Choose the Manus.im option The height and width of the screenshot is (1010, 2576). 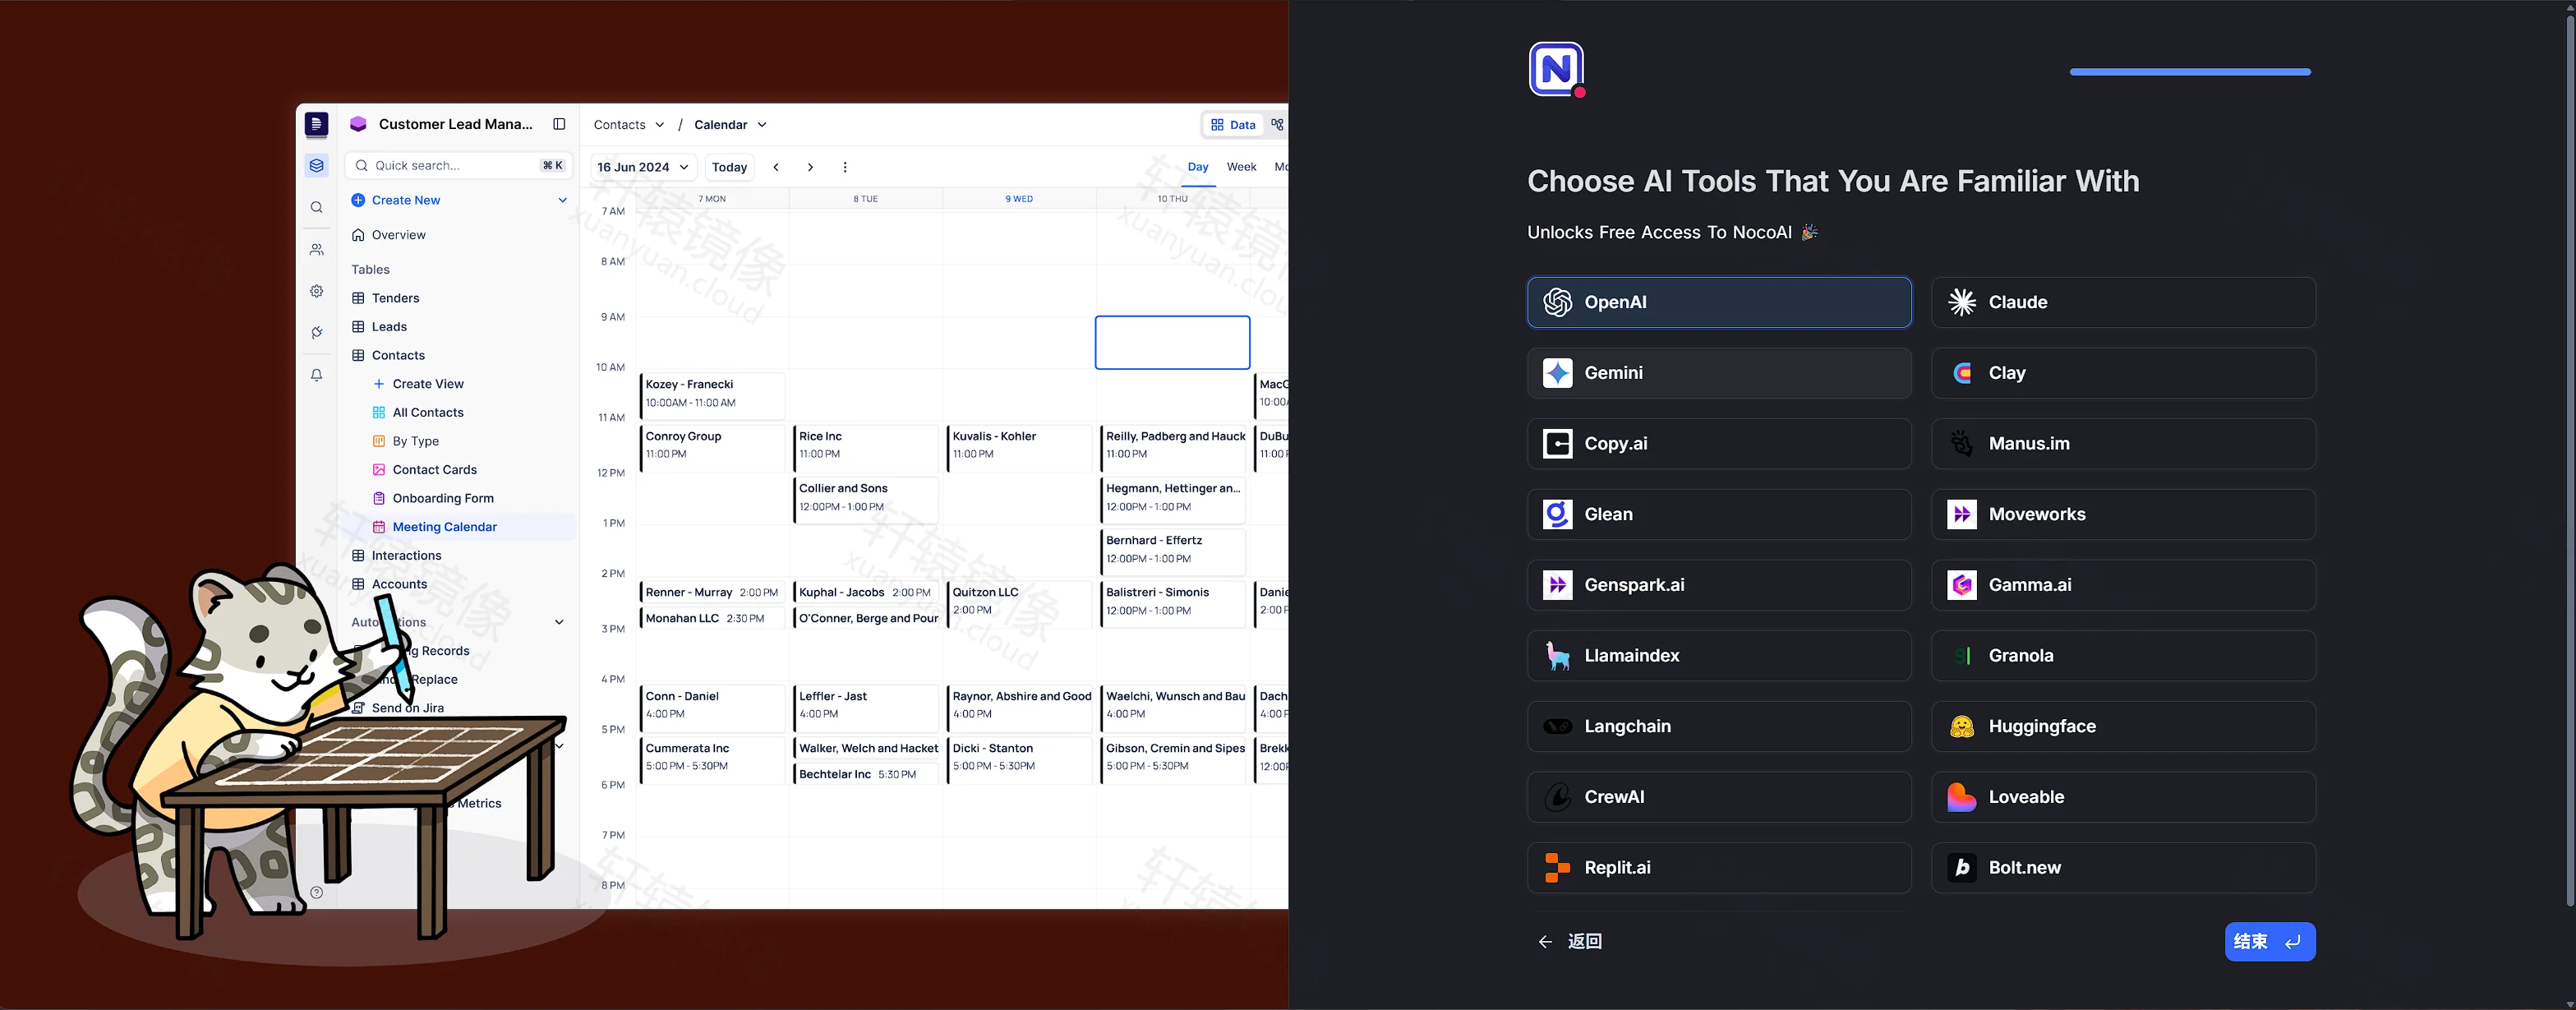pos(2123,444)
